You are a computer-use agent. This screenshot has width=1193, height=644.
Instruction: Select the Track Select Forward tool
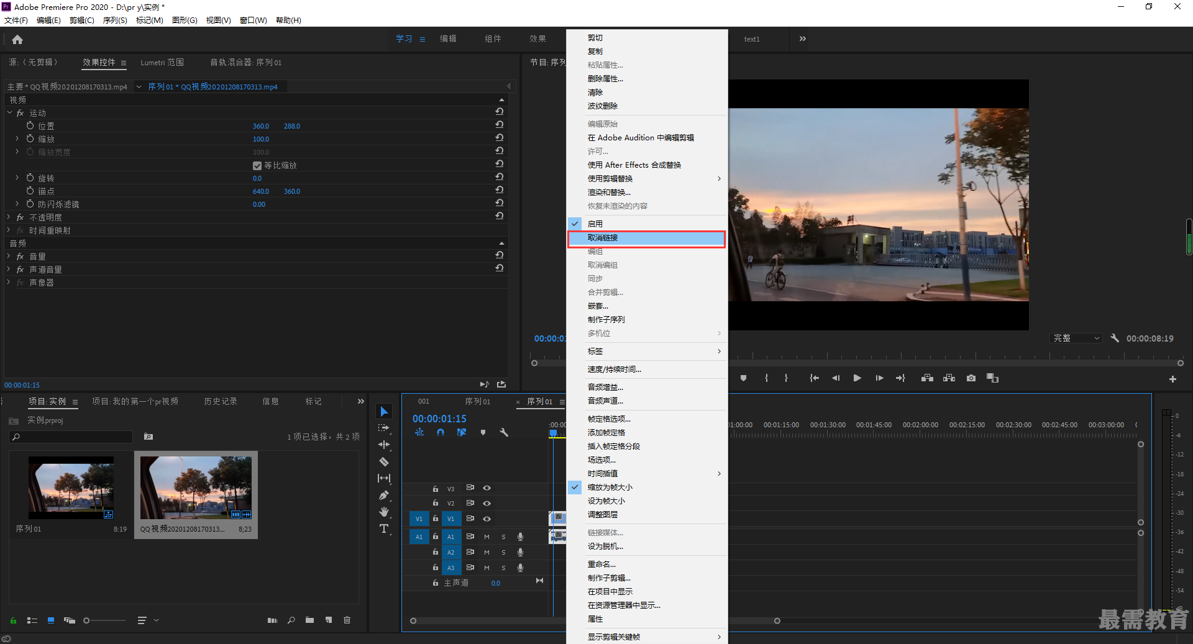click(384, 428)
